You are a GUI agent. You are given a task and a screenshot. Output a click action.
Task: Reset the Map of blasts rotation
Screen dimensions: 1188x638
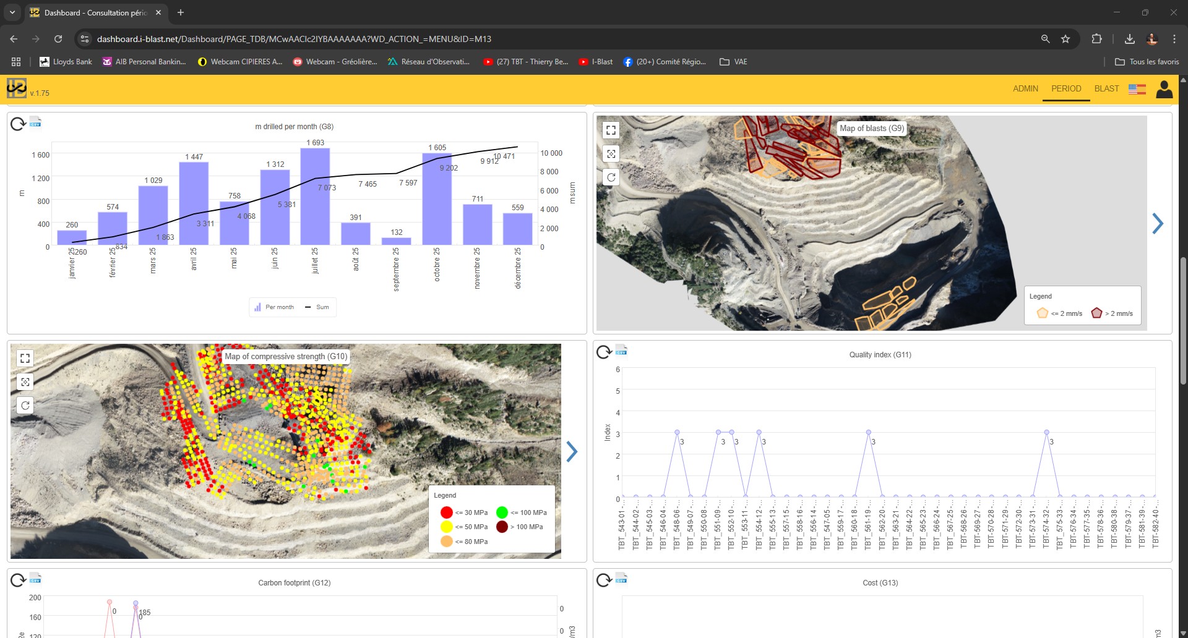(x=611, y=177)
